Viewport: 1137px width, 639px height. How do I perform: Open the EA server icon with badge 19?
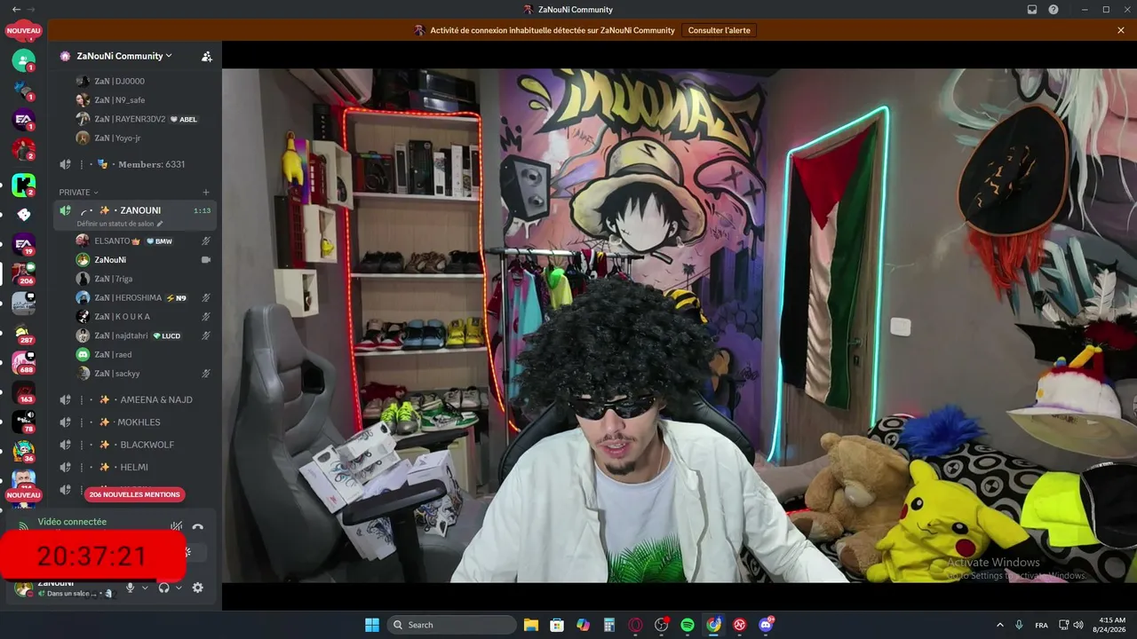coord(24,244)
